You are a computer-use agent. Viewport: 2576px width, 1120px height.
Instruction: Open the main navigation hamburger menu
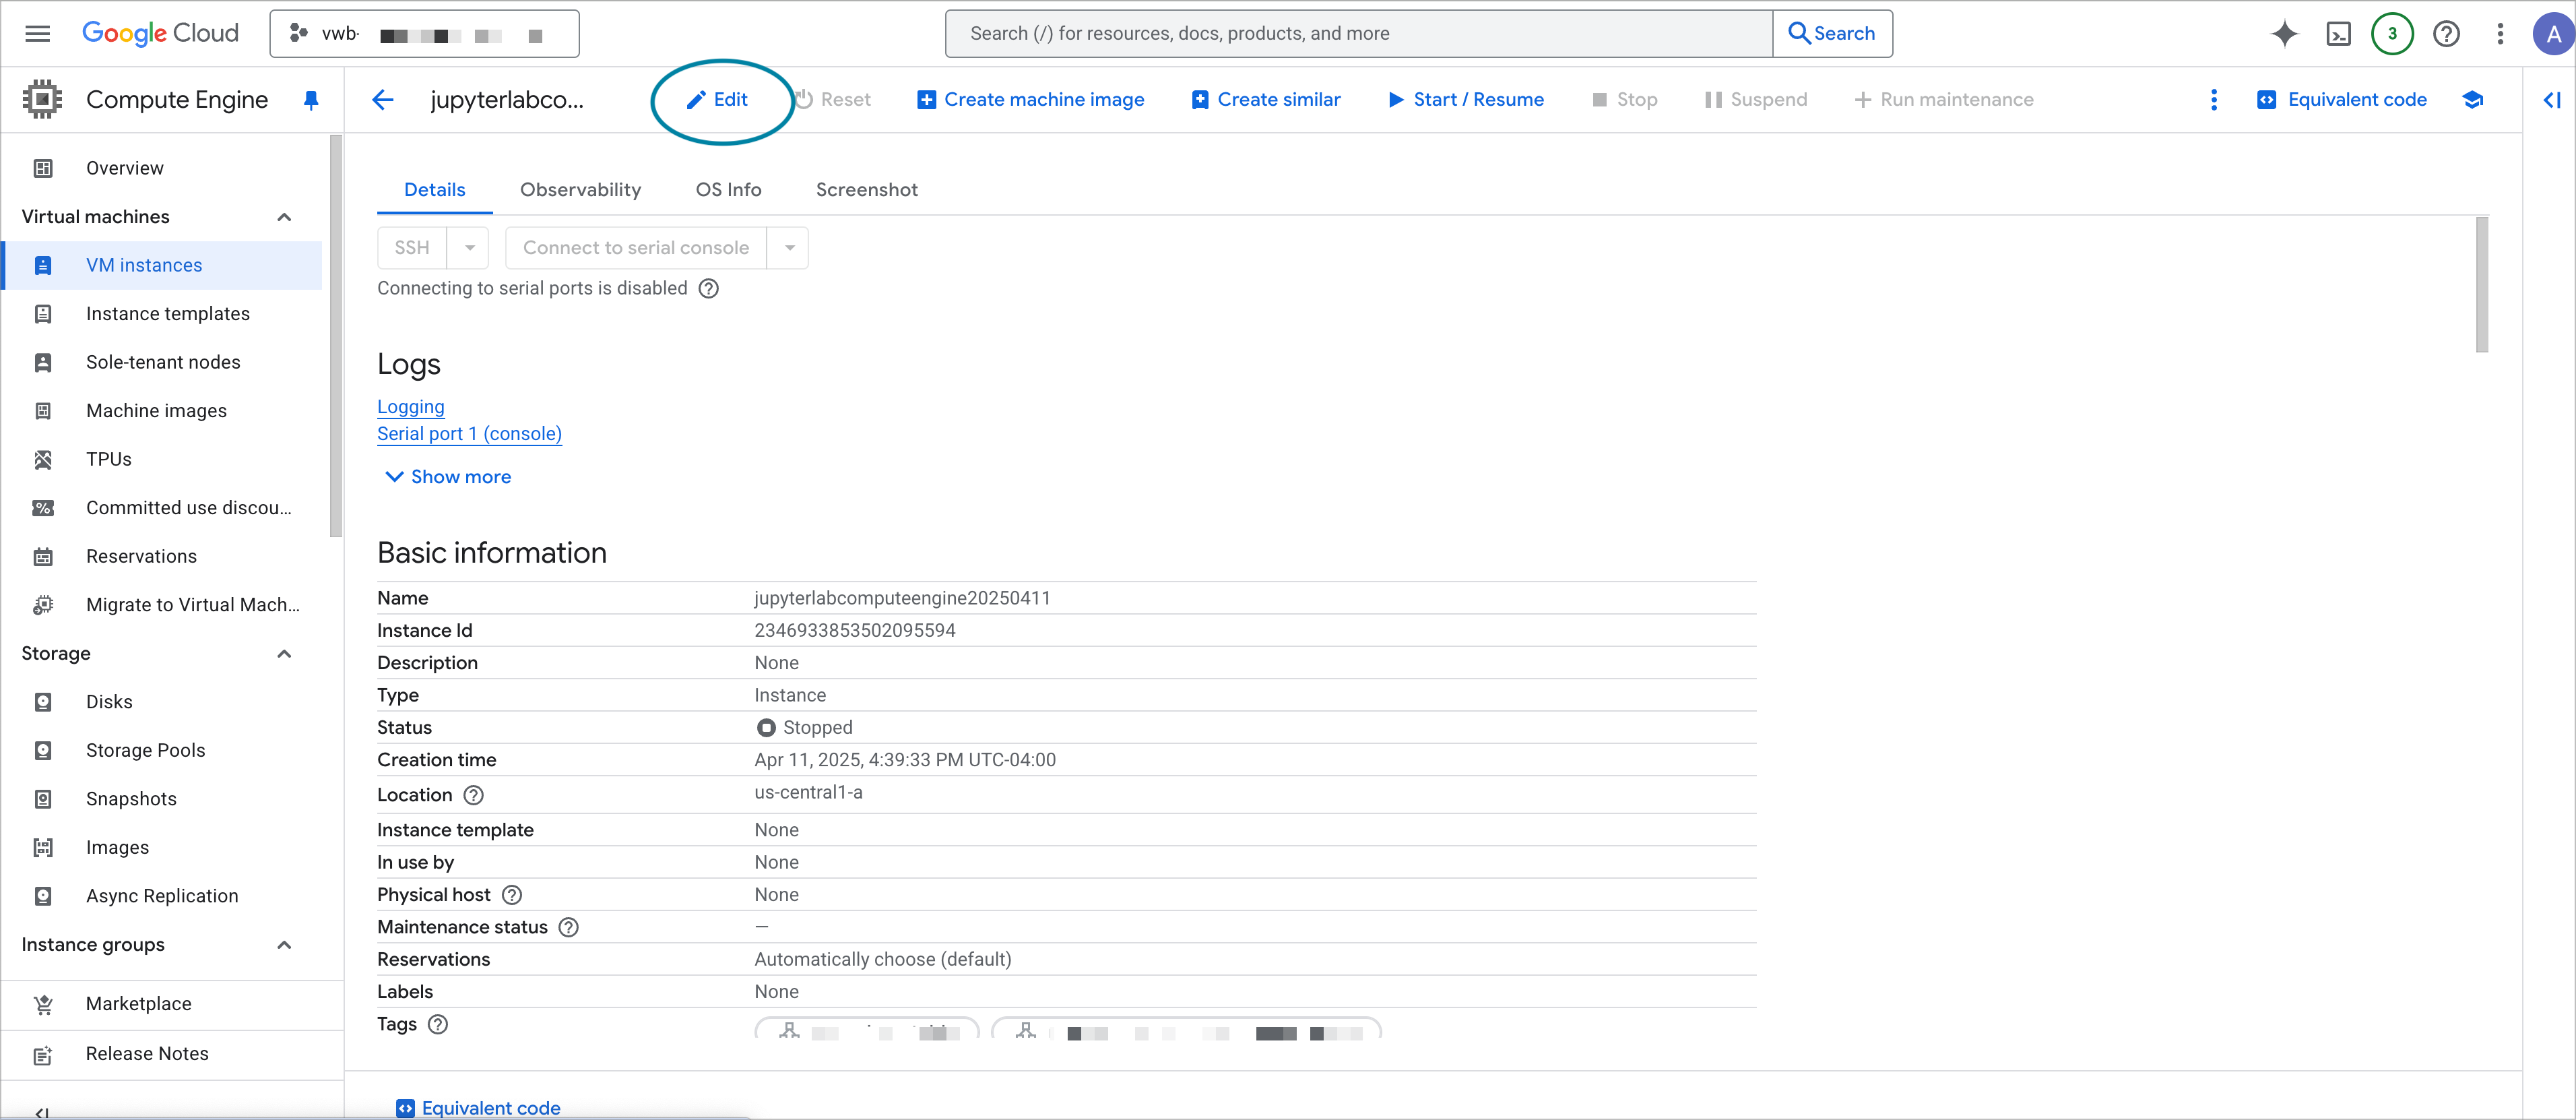coord(37,33)
